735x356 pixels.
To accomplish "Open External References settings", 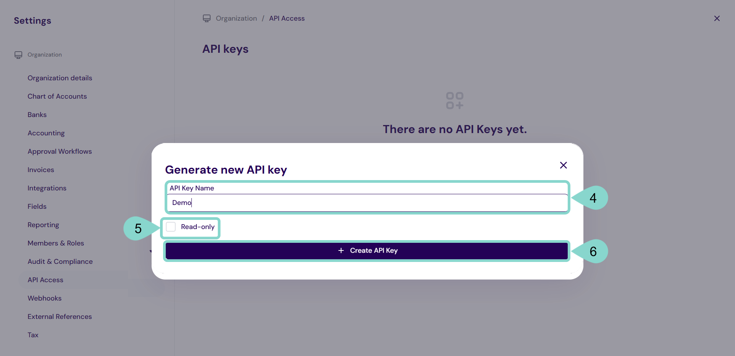I will click(60, 317).
